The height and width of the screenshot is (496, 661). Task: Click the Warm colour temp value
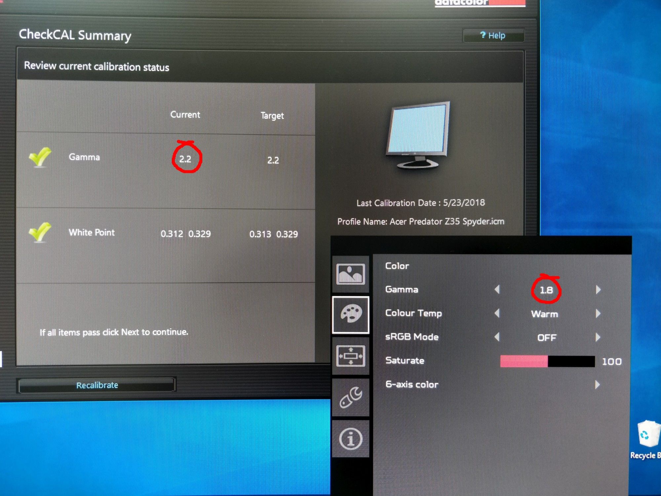(x=545, y=314)
